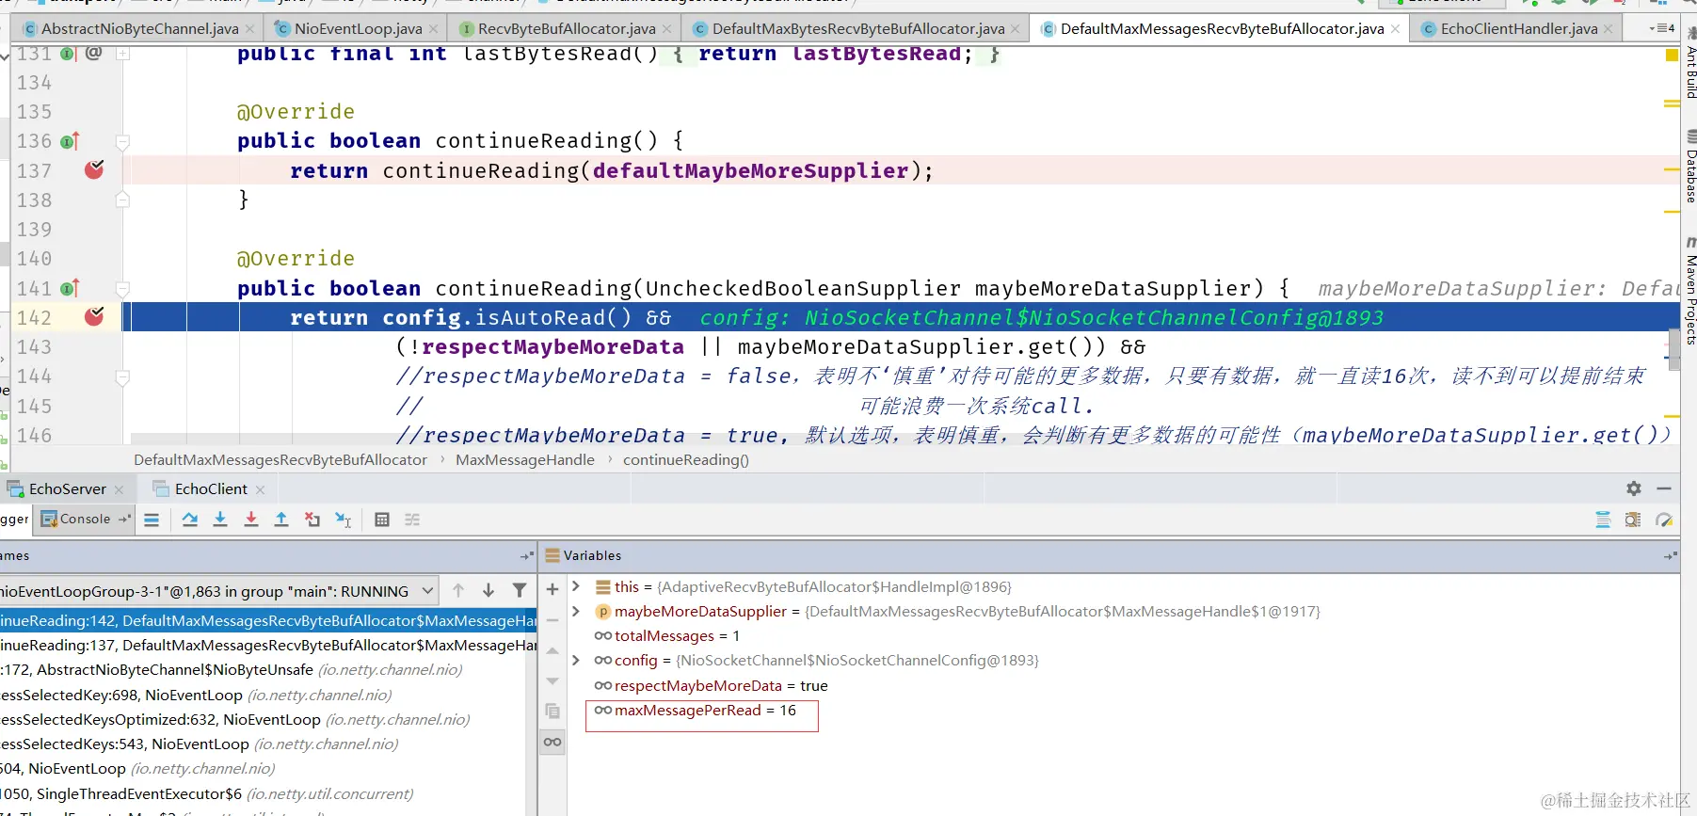Switch to NioEventLoop.java tab
This screenshot has height=816, width=1697.
358,28
